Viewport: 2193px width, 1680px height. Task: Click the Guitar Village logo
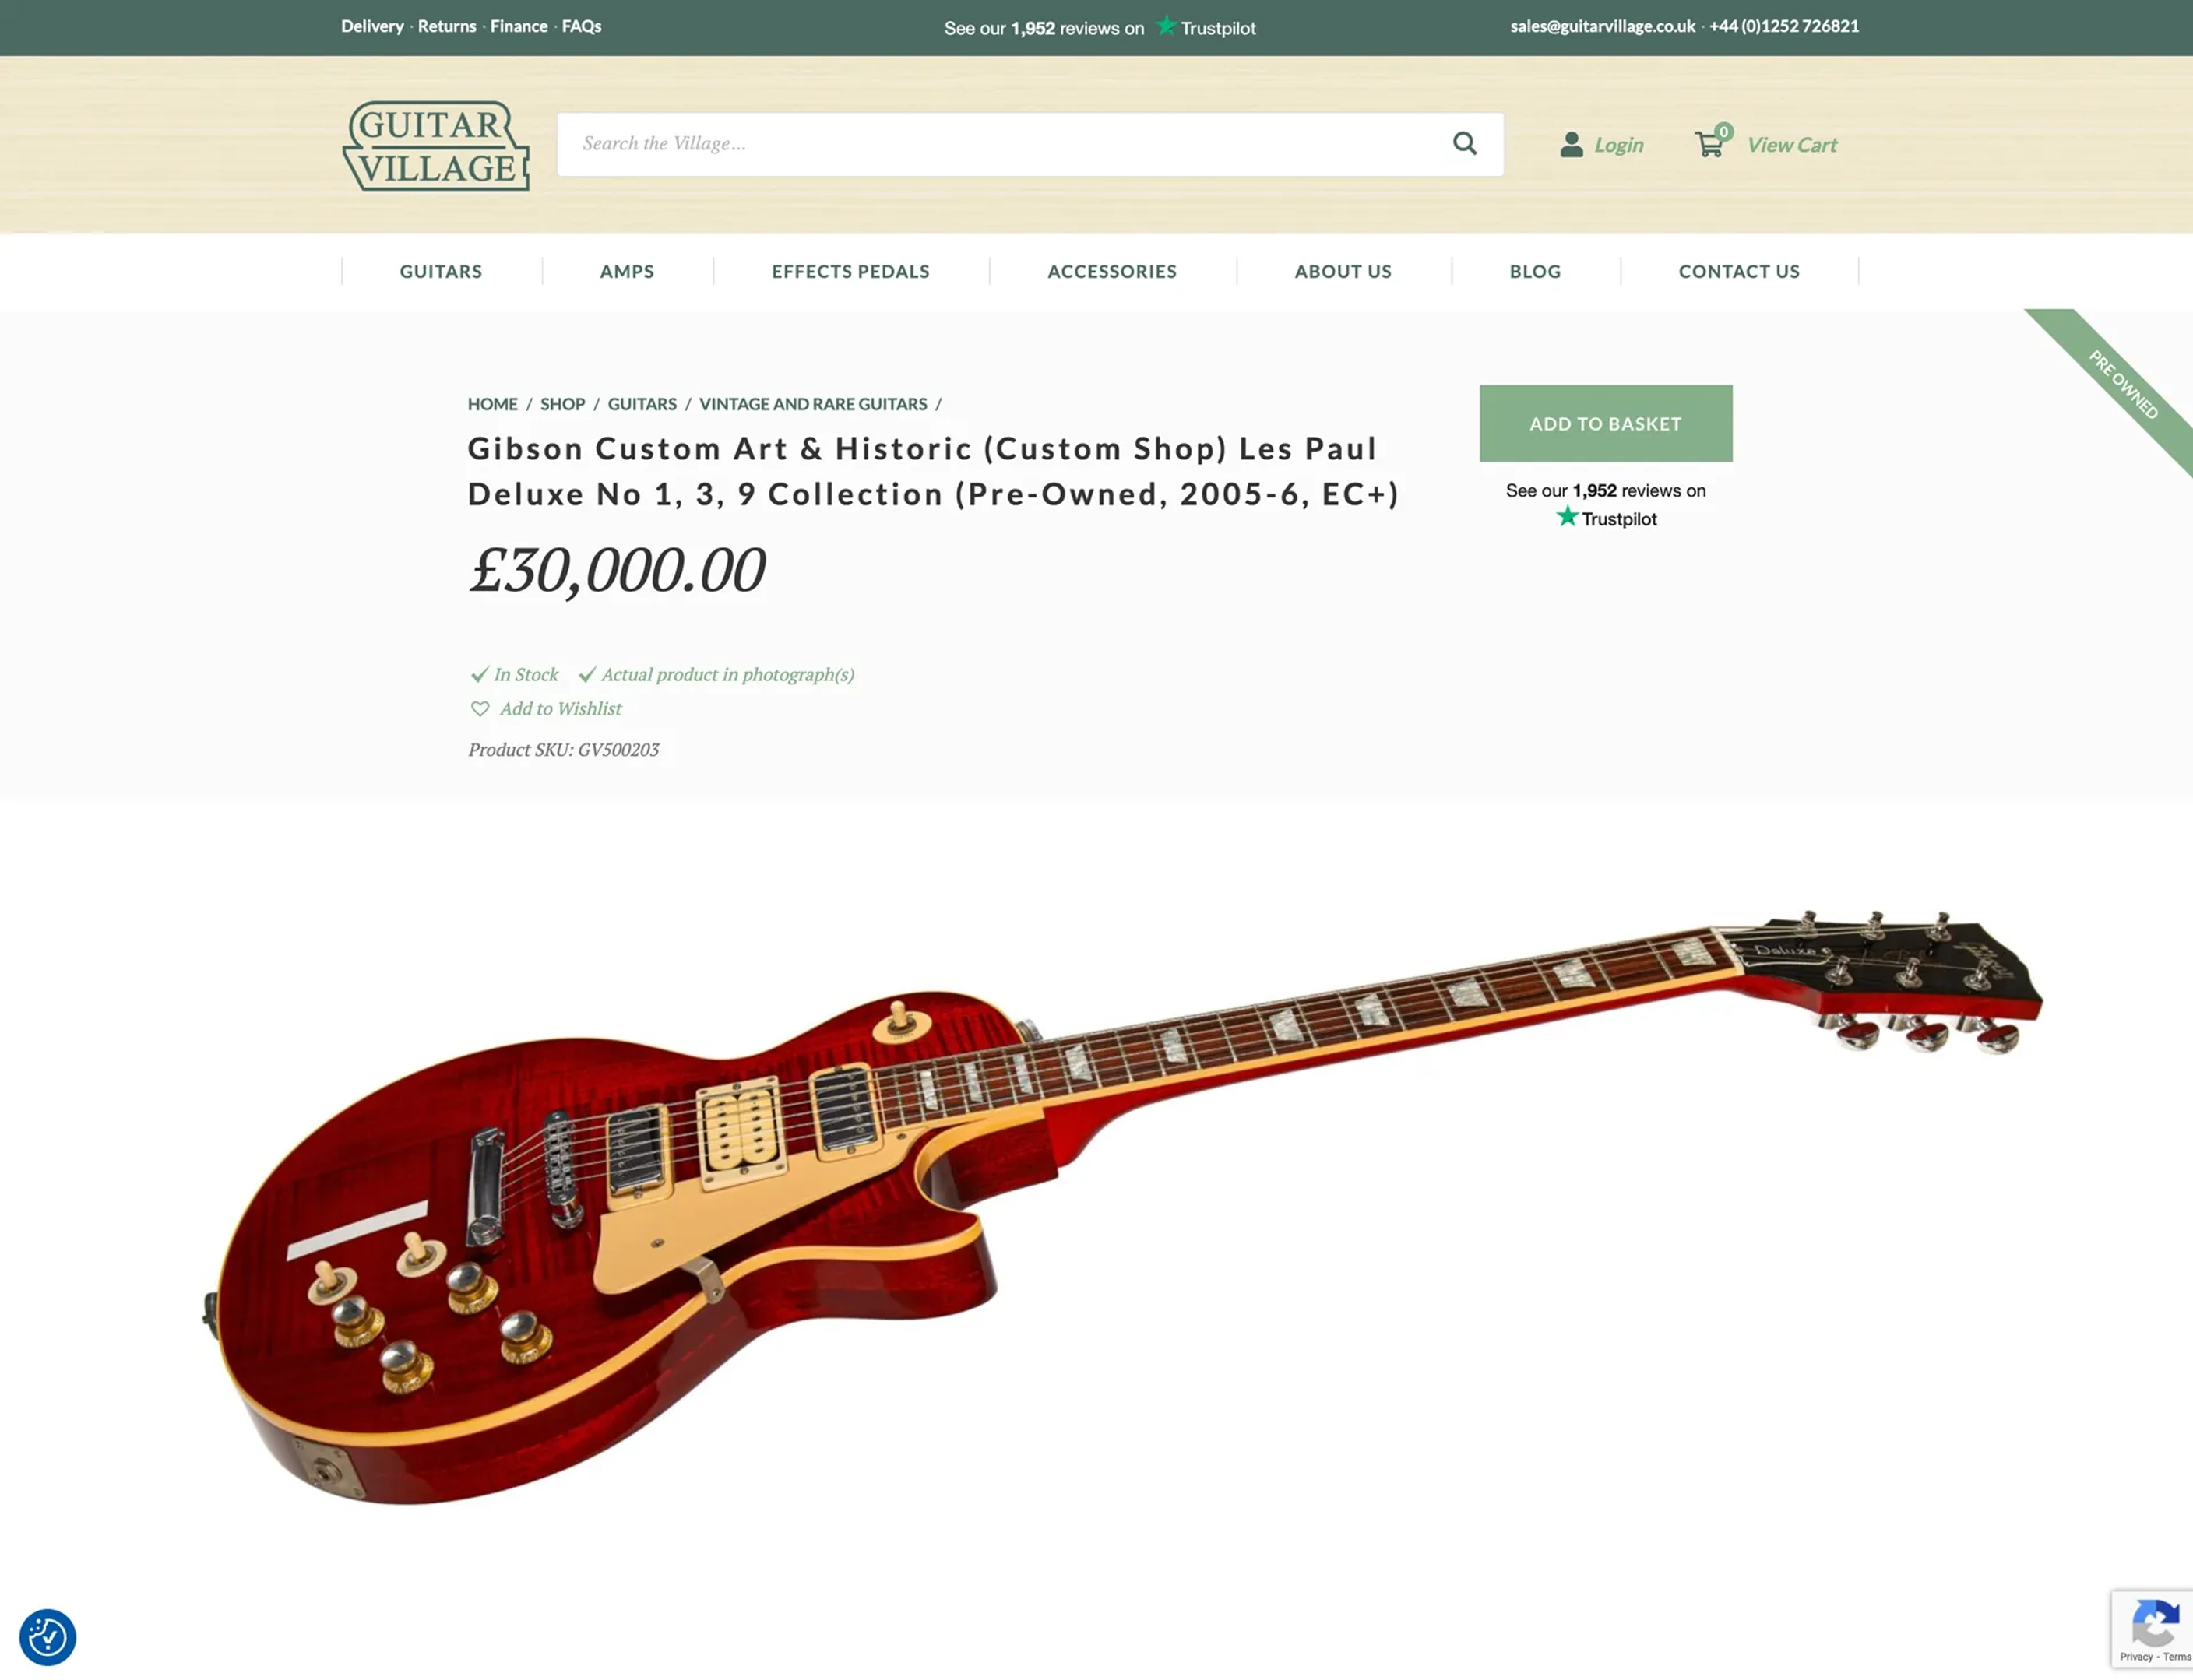436,145
